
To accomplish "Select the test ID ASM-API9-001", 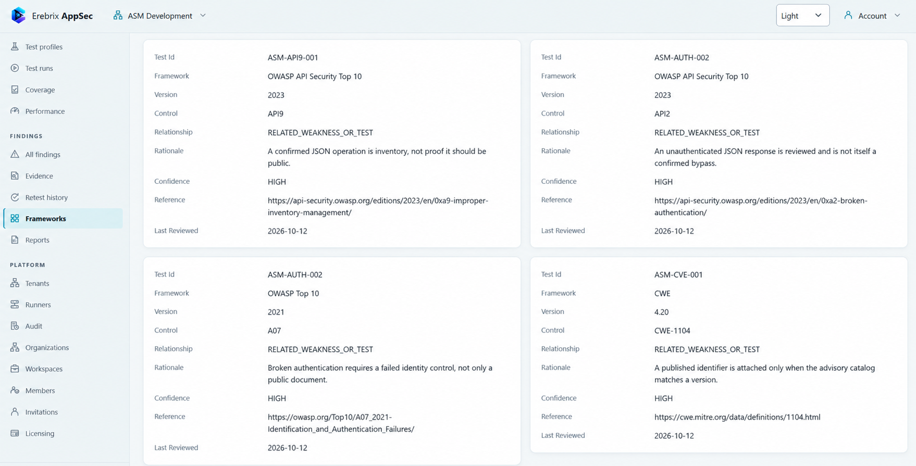I will (293, 57).
